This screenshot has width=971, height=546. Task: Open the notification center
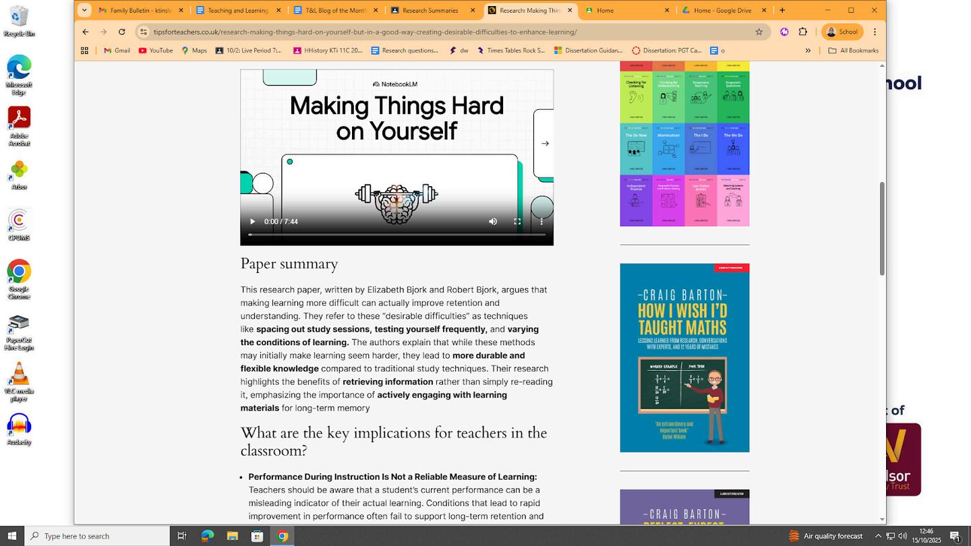click(x=955, y=536)
